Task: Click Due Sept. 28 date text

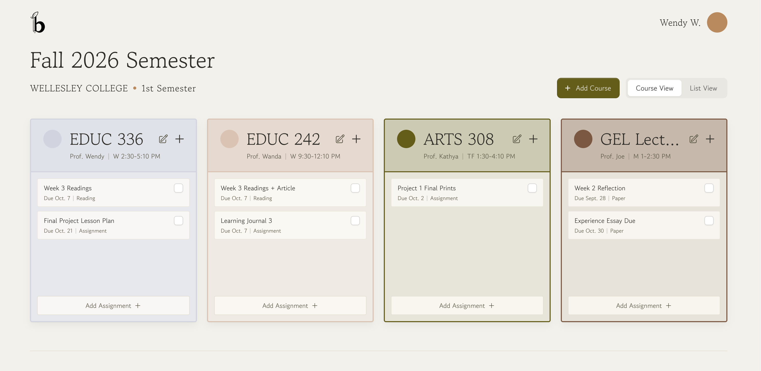Action: (590, 198)
